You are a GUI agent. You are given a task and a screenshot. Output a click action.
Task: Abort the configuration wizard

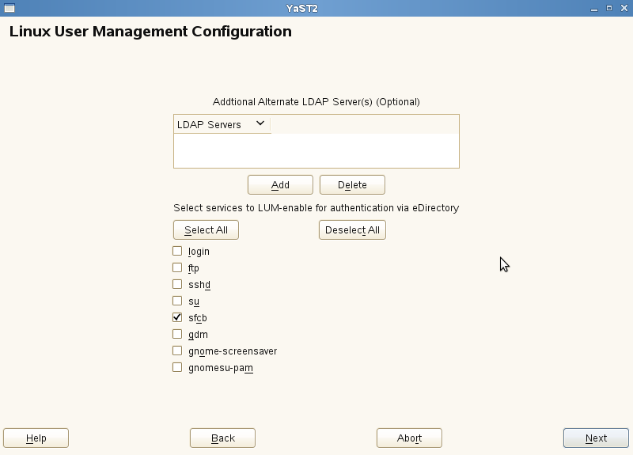coord(409,438)
